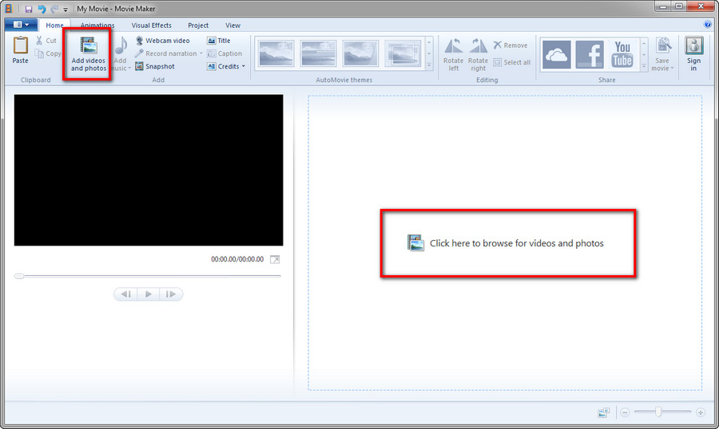
Task: Click the Paste clipboard icon
Action: 20,45
